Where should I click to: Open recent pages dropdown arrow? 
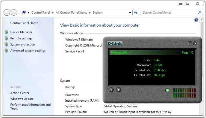[19, 13]
